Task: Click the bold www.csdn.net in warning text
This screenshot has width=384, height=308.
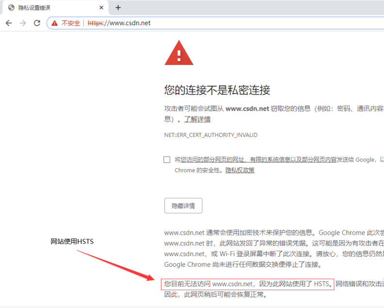Action: coord(247,109)
